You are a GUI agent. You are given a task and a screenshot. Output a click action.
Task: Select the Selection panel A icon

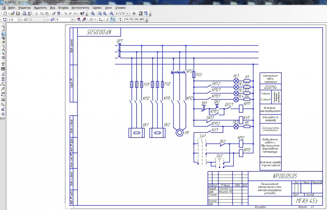click(x=3, y=50)
